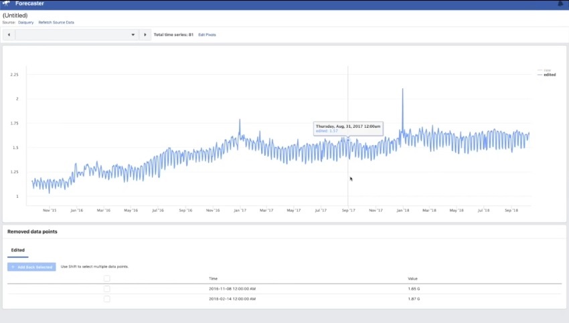This screenshot has height=323, width=569.
Task: Toggle the edited series in legend
Action: tap(549, 75)
